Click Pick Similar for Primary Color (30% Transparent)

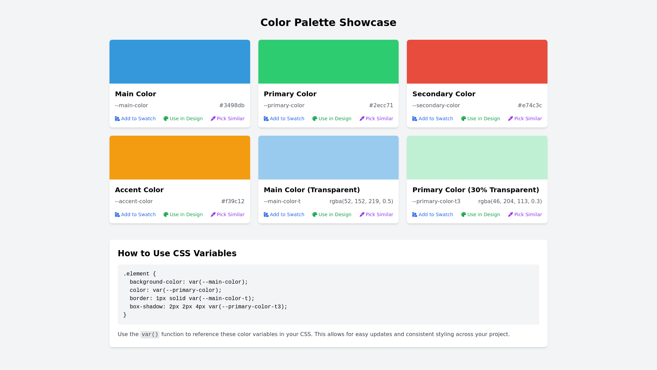(x=528, y=214)
